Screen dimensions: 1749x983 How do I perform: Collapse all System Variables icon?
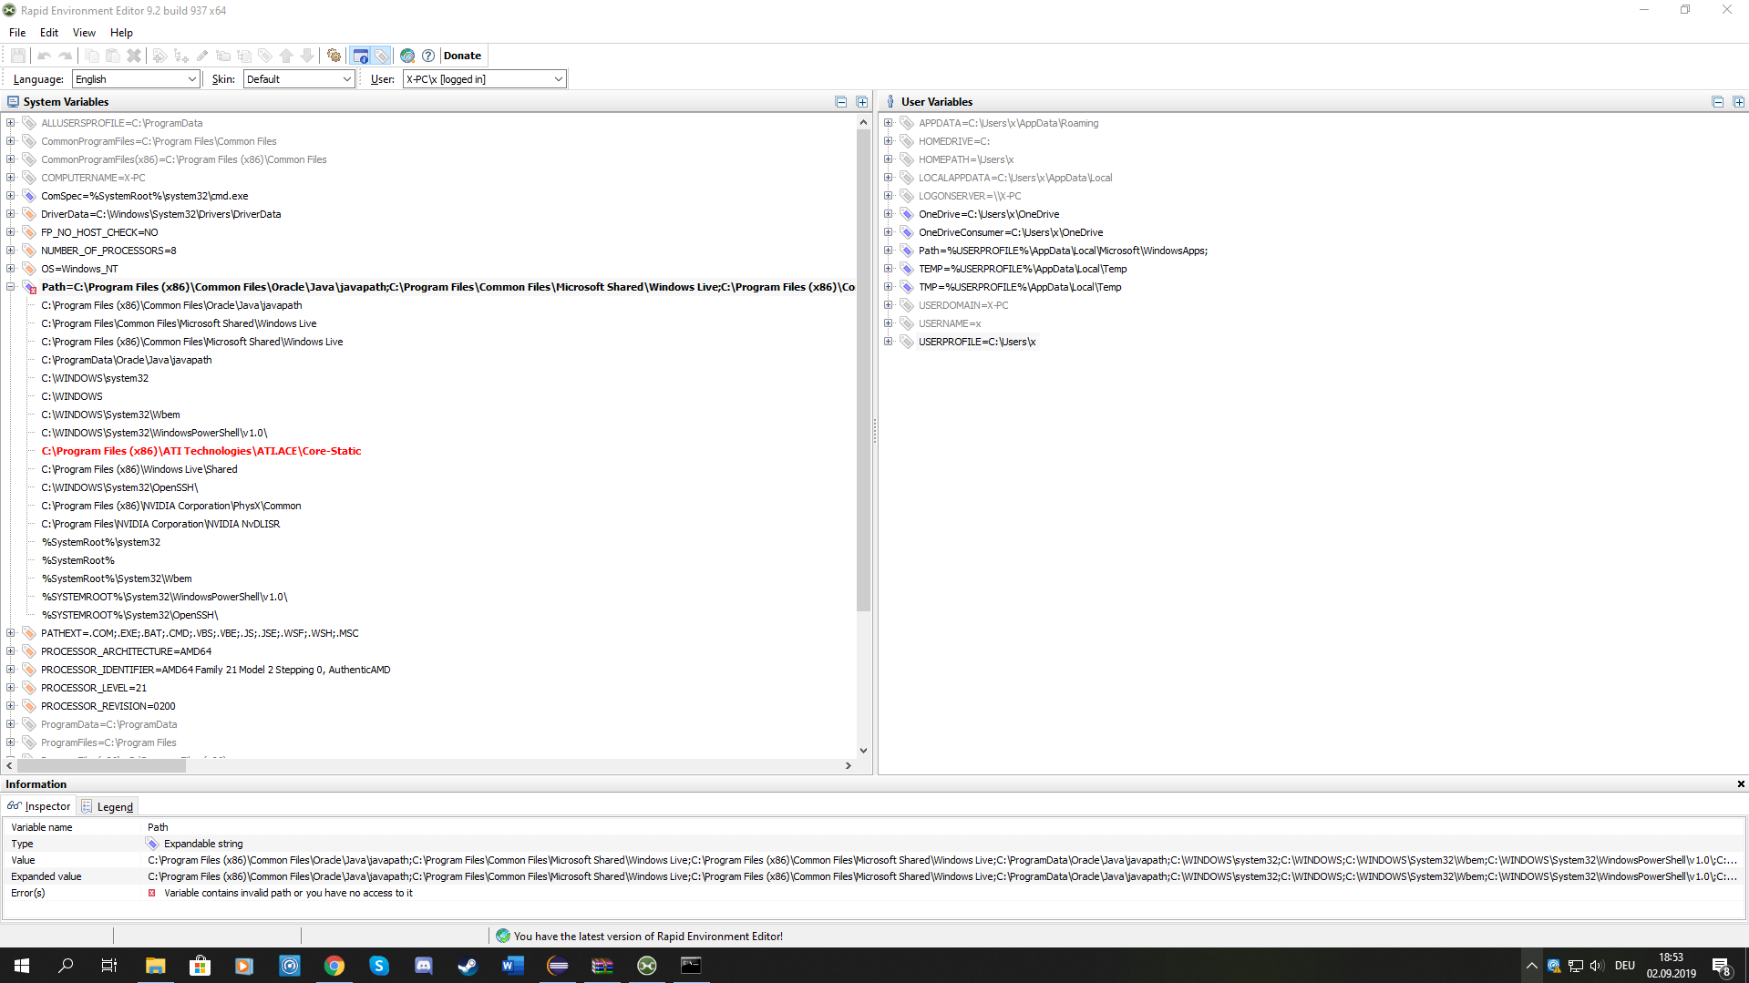coord(841,102)
